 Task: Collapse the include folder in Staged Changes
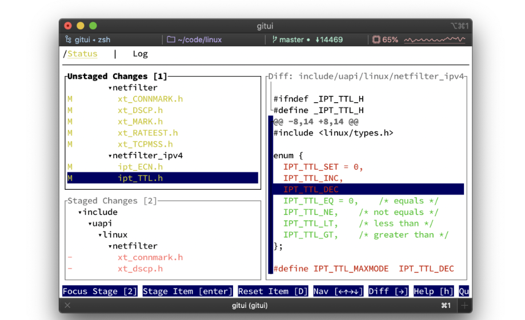[x=79, y=213]
